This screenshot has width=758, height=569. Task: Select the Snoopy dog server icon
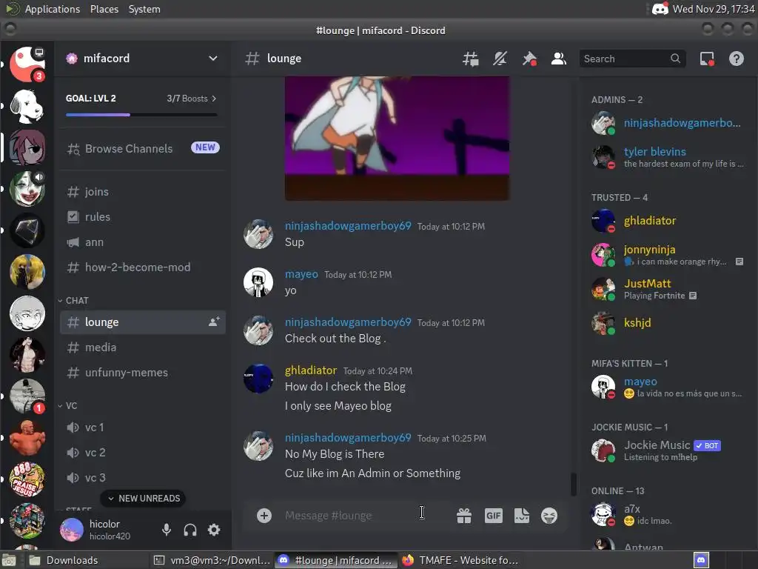[x=27, y=106]
